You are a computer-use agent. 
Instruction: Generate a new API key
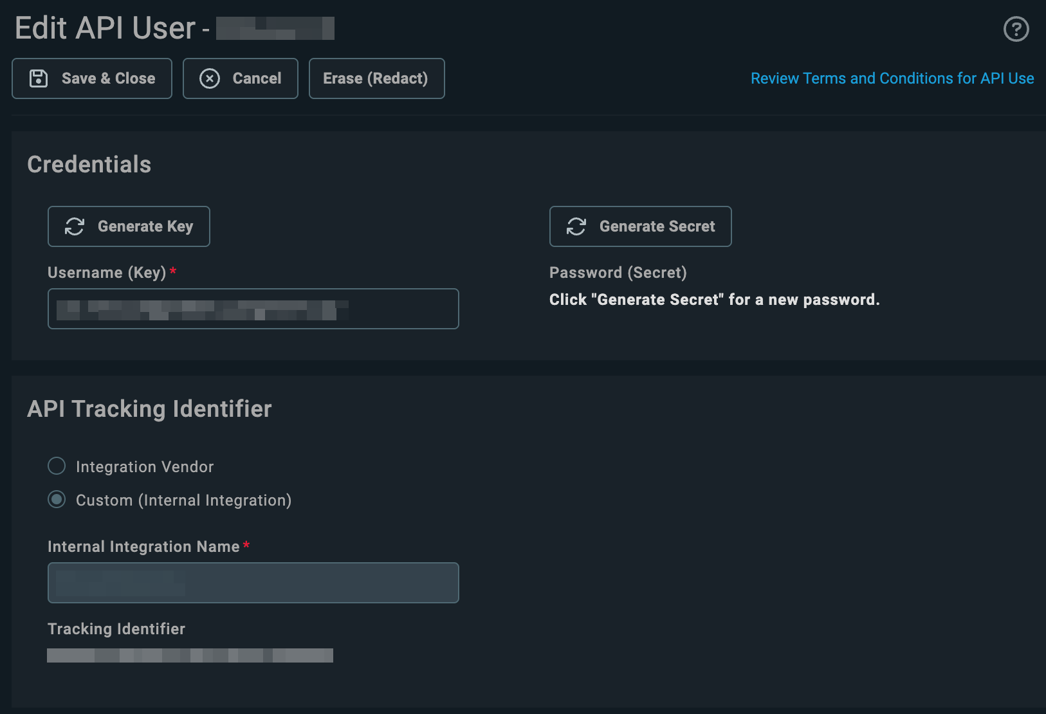pyautogui.click(x=129, y=226)
